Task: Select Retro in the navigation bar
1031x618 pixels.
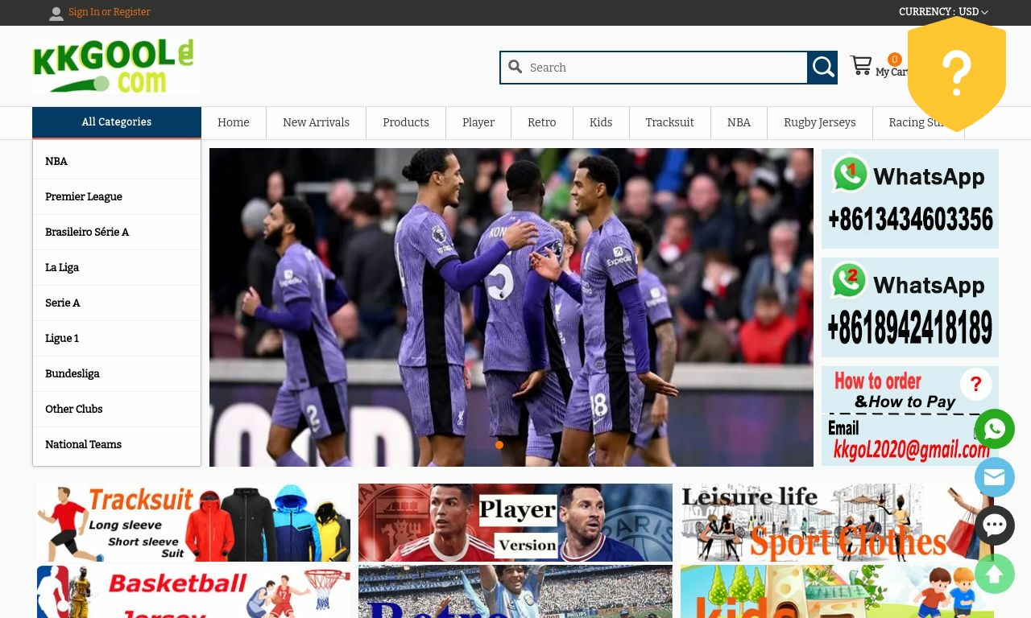Action: pos(542,123)
